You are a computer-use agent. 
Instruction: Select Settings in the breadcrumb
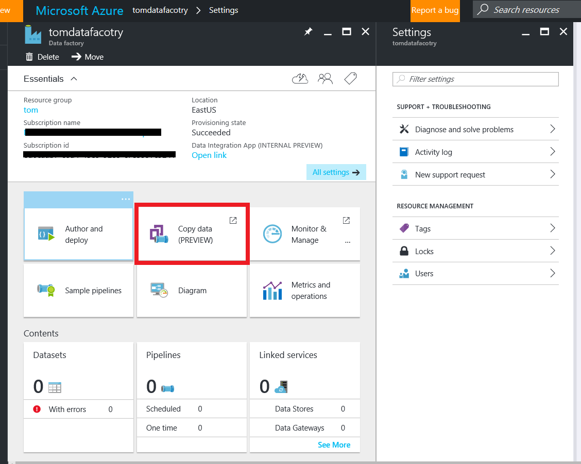pos(224,10)
